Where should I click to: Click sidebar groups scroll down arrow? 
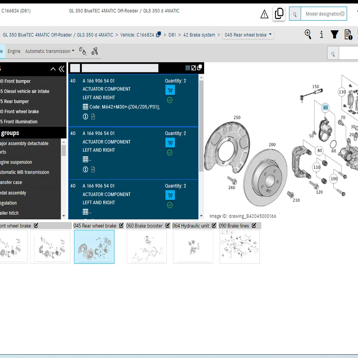pos(64,216)
